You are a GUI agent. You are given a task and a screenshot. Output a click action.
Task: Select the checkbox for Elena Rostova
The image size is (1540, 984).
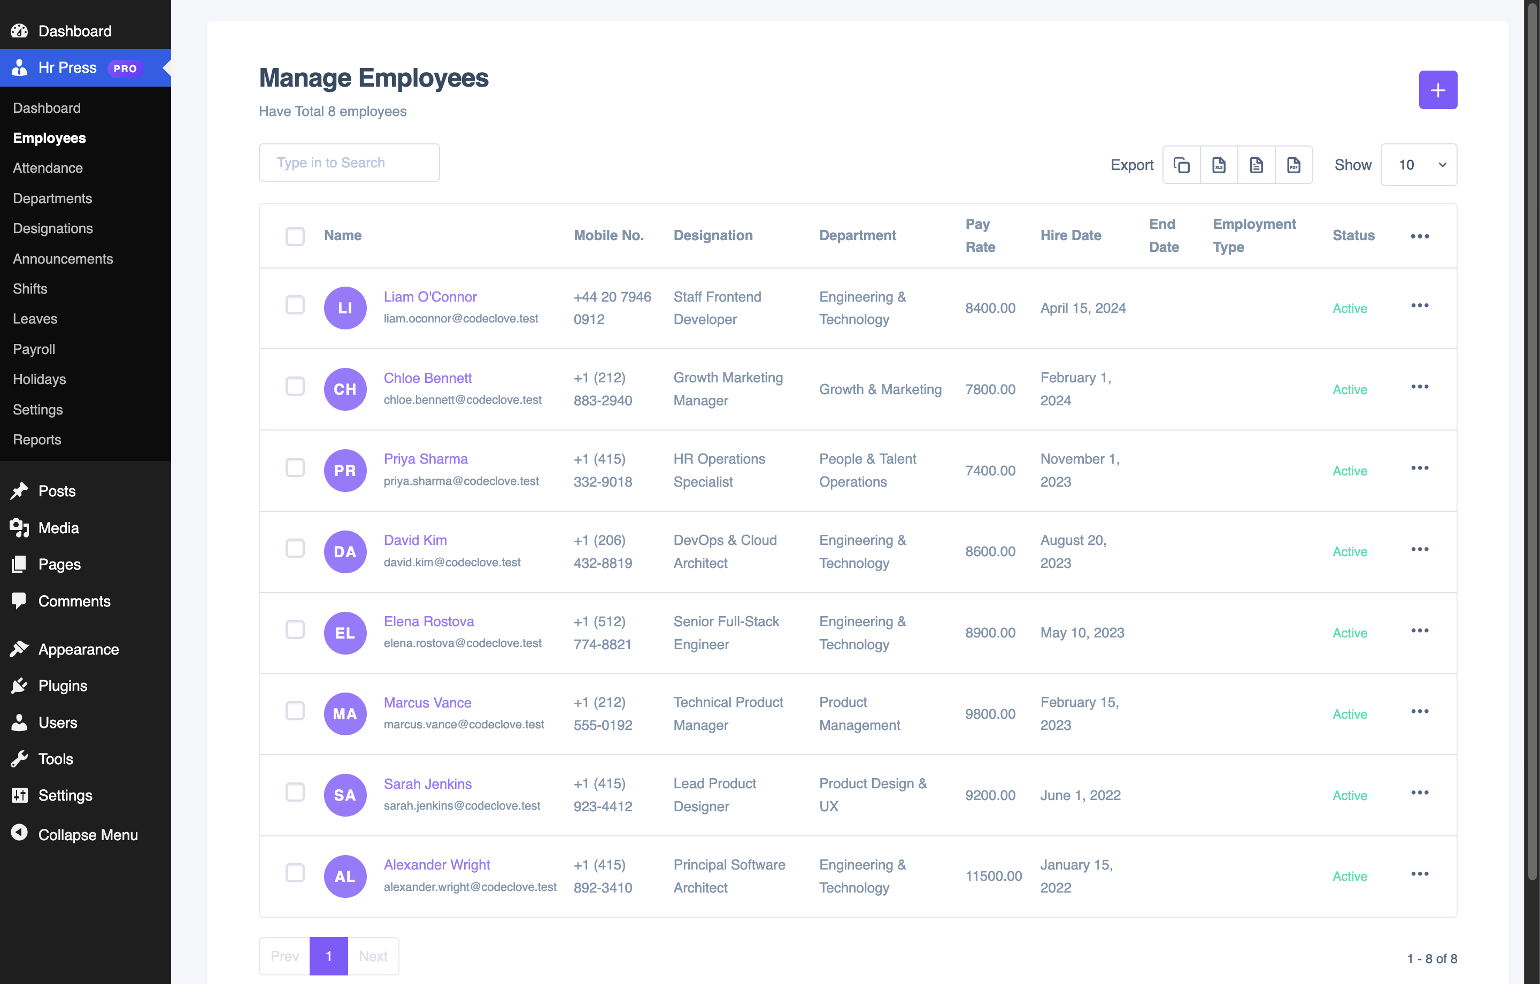click(x=295, y=630)
